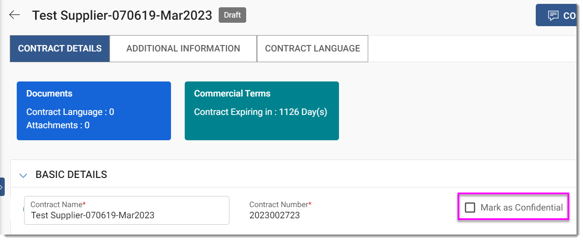Open the Documents summary card heading
The width and height of the screenshot is (583, 241).
(x=49, y=93)
